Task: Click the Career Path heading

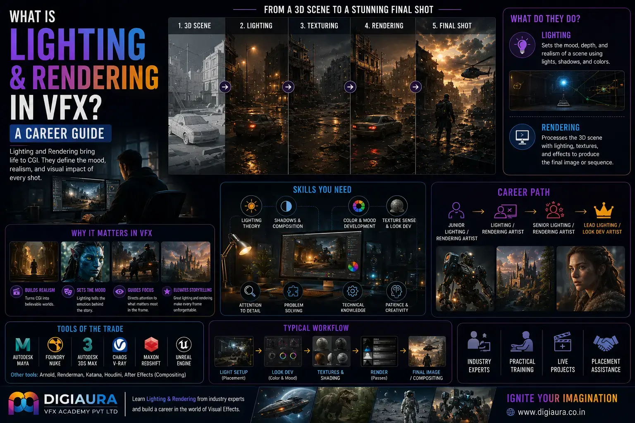Action: click(x=524, y=192)
